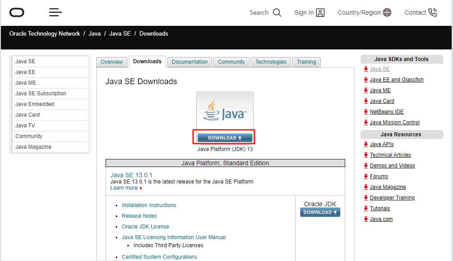Image resolution: width=453 pixels, height=261 pixels.
Task: Open Java Card in left sidebar
Action: pos(50,115)
